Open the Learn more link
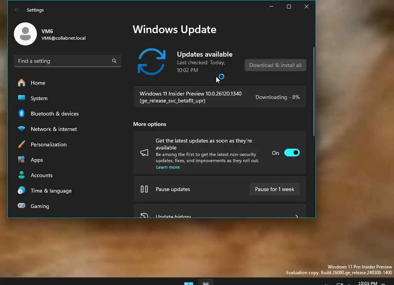This screenshot has height=285, width=394. [168, 167]
